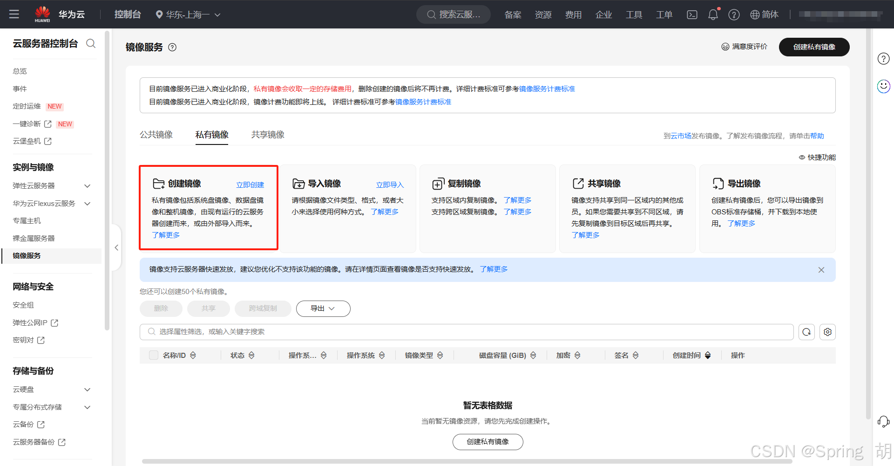Open 总览 in the sidebar
The image size is (894, 466).
(20, 71)
